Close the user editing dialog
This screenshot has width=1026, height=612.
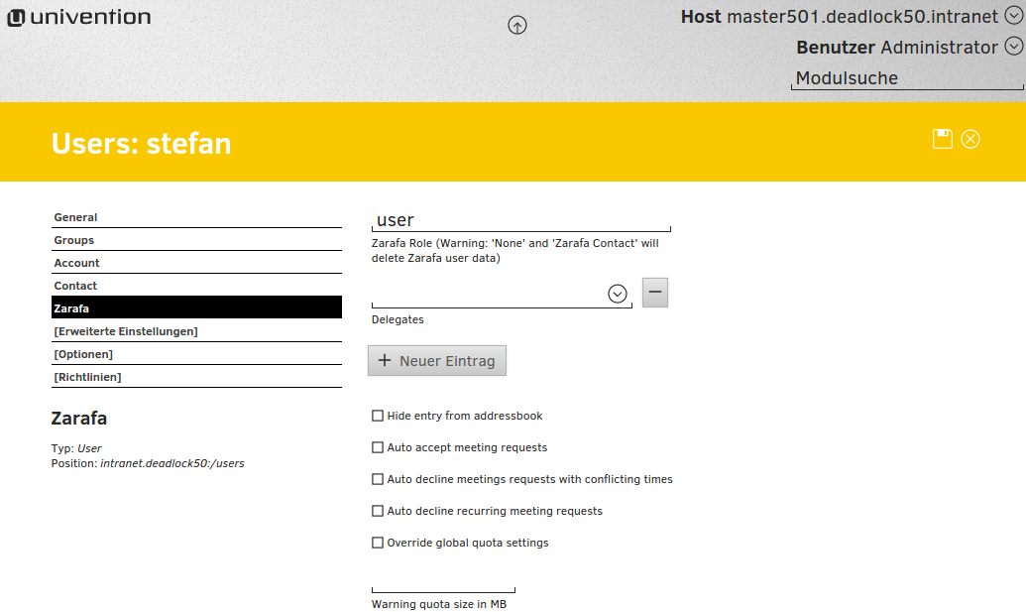tap(970, 139)
